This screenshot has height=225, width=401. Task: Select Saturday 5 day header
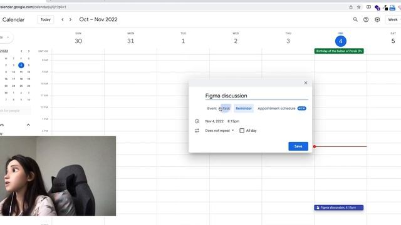pyautogui.click(x=393, y=41)
